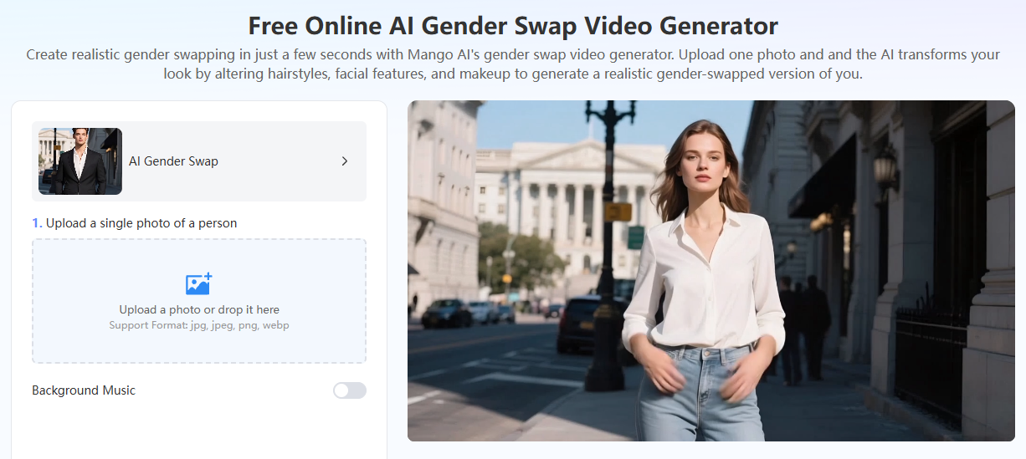Click the 'Support Format: jpg, jpeg, png, webp' text
This screenshot has width=1026, height=459.
pyautogui.click(x=199, y=325)
